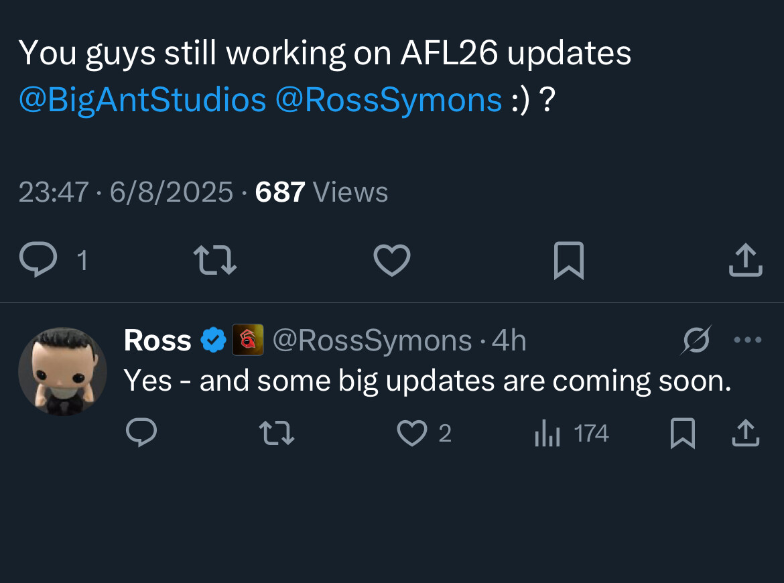
Task: Click the Ross display name
Action: coord(157,340)
